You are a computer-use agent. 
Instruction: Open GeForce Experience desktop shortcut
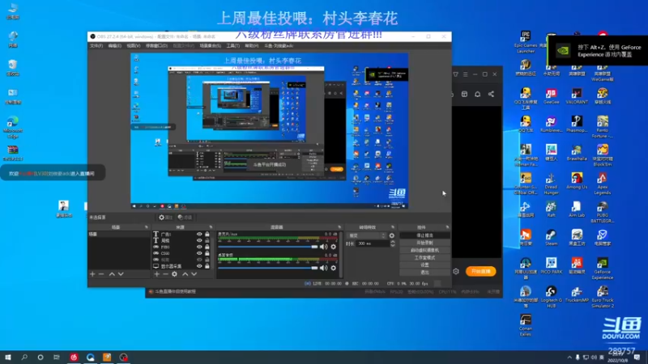point(602,269)
